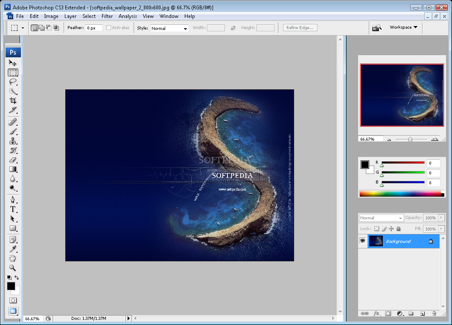The width and height of the screenshot is (452, 325).
Task: Click the rainbow color spectrum bar
Action: pos(400,194)
